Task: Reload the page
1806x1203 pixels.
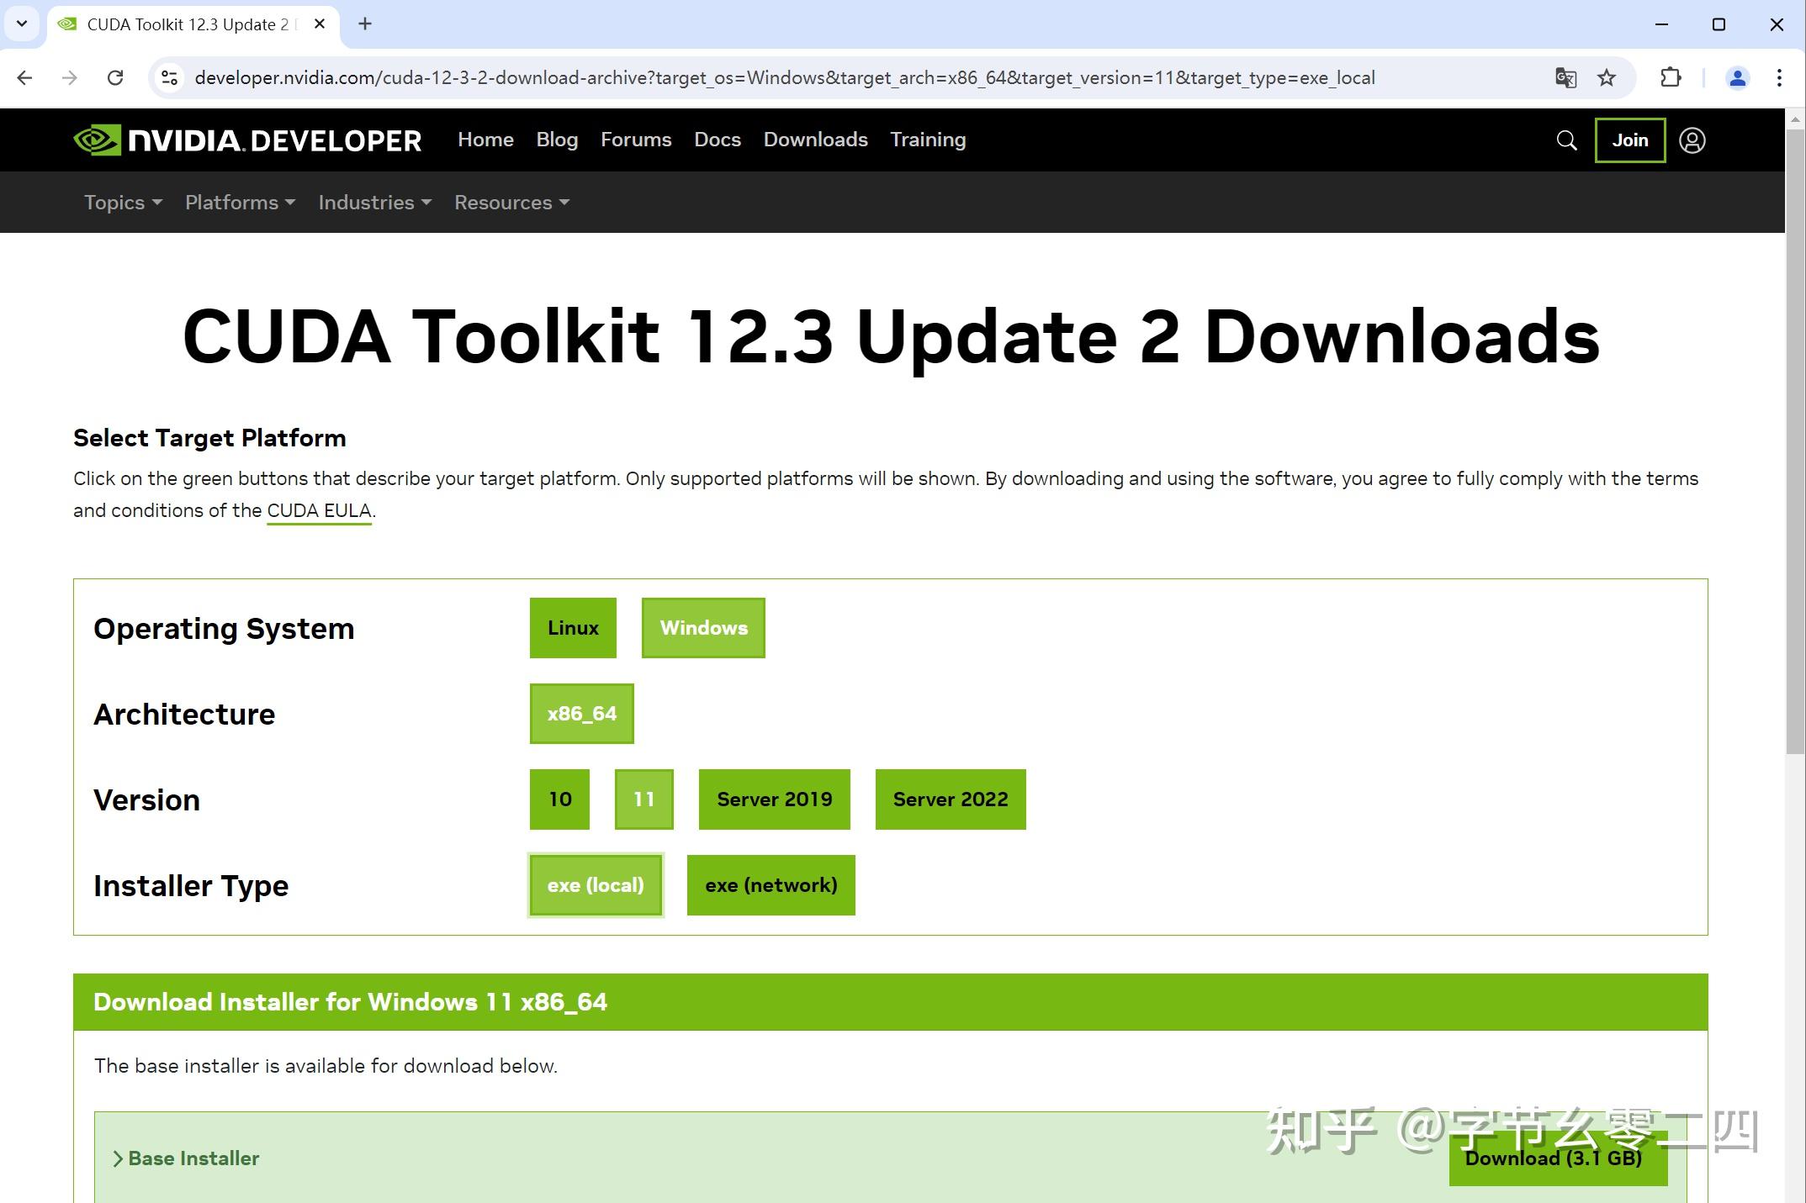Action: point(115,78)
